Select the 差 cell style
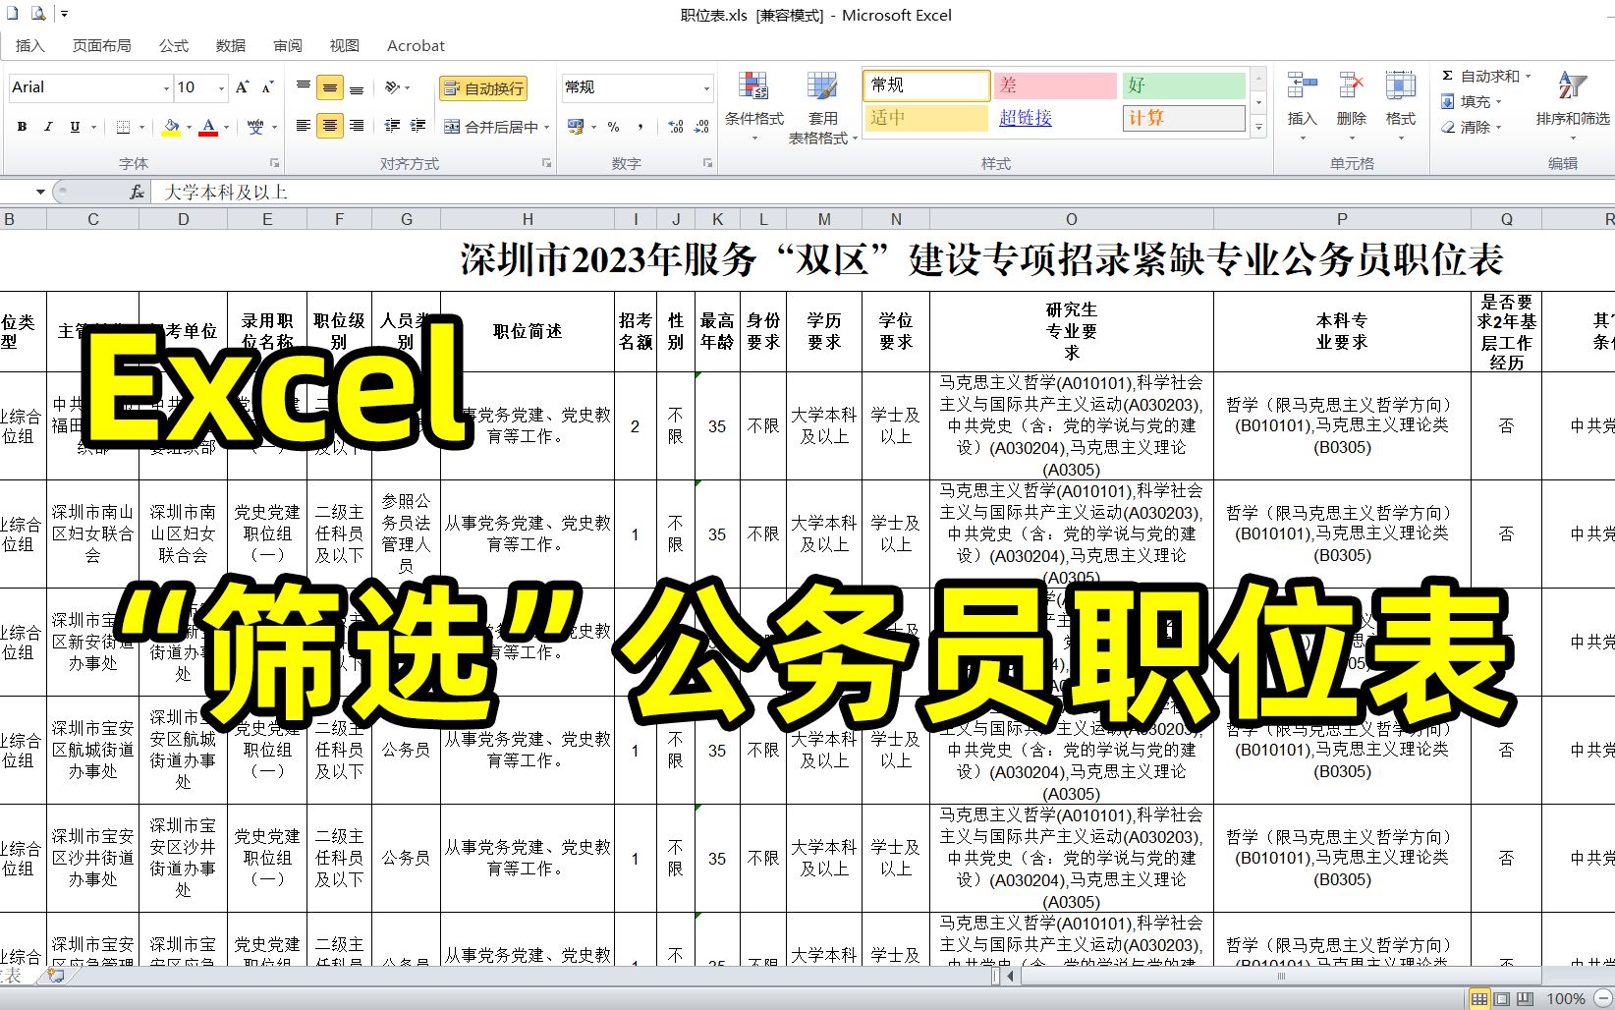This screenshot has height=1010, width=1615. click(1055, 85)
